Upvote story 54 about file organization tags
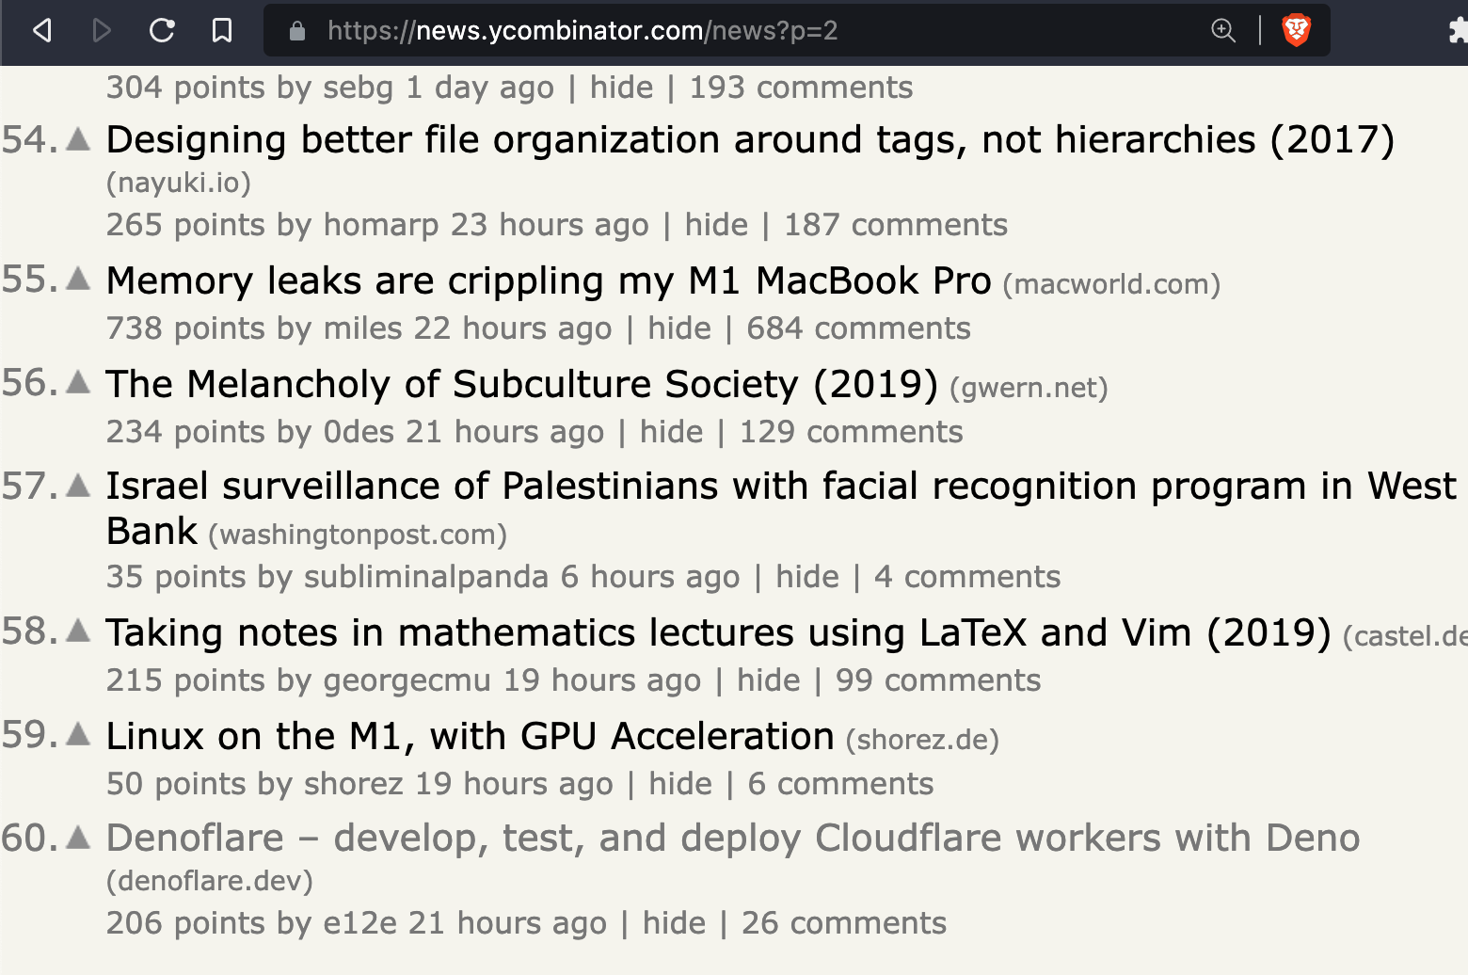 click(x=79, y=139)
